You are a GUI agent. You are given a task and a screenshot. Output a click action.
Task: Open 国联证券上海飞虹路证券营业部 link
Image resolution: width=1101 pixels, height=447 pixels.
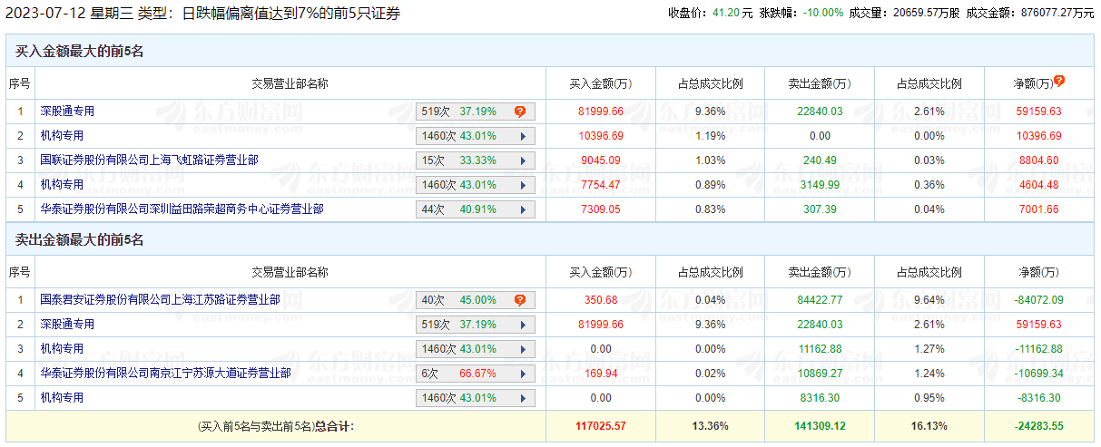coord(149,160)
